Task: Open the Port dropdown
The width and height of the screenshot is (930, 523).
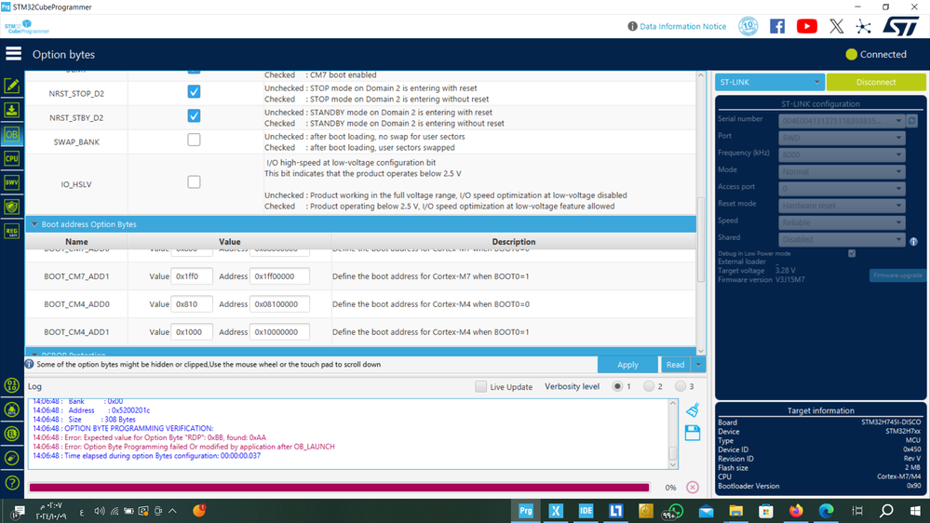Action: pyautogui.click(x=842, y=138)
